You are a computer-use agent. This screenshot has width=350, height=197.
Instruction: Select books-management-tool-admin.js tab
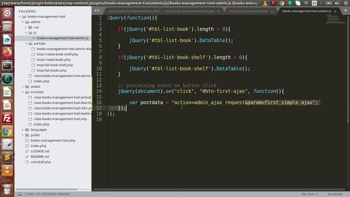(306, 11)
